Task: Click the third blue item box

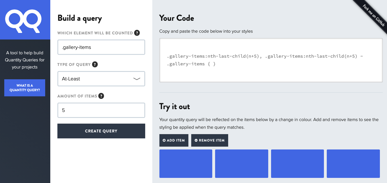Action: click(297, 164)
